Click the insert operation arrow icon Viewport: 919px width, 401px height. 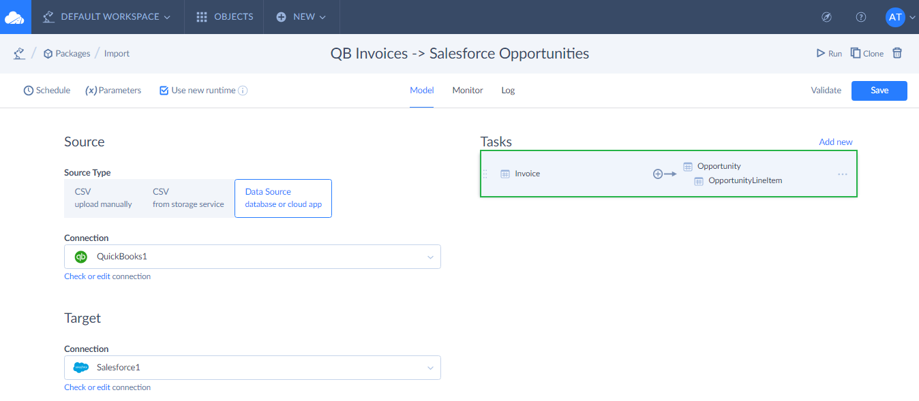click(665, 174)
